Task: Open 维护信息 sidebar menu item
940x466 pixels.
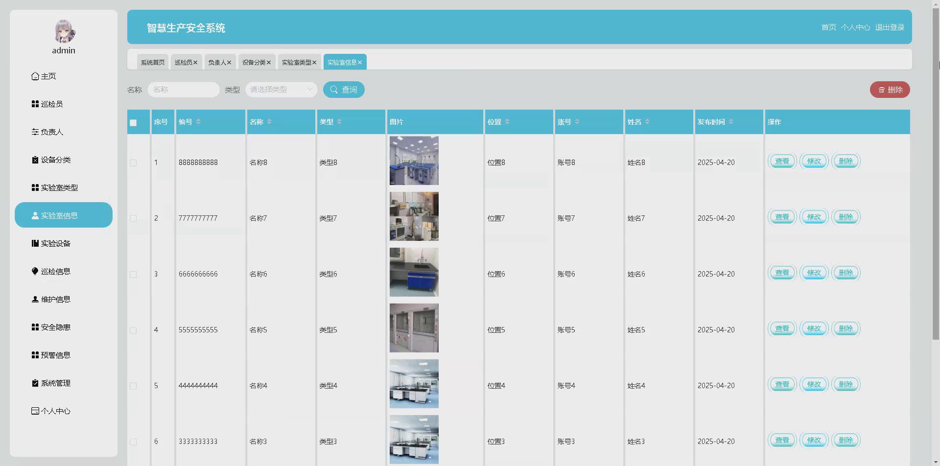Action: coord(64,300)
